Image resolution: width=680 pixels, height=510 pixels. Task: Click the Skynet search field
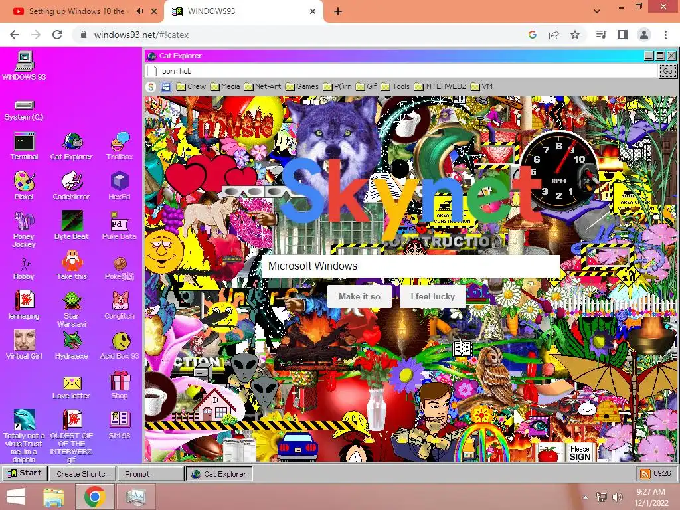pyautogui.click(x=410, y=266)
